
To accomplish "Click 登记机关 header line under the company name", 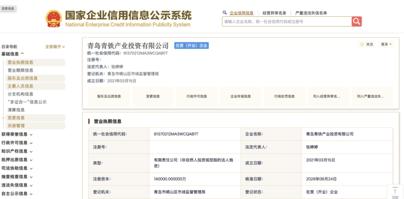I will (x=123, y=74).
